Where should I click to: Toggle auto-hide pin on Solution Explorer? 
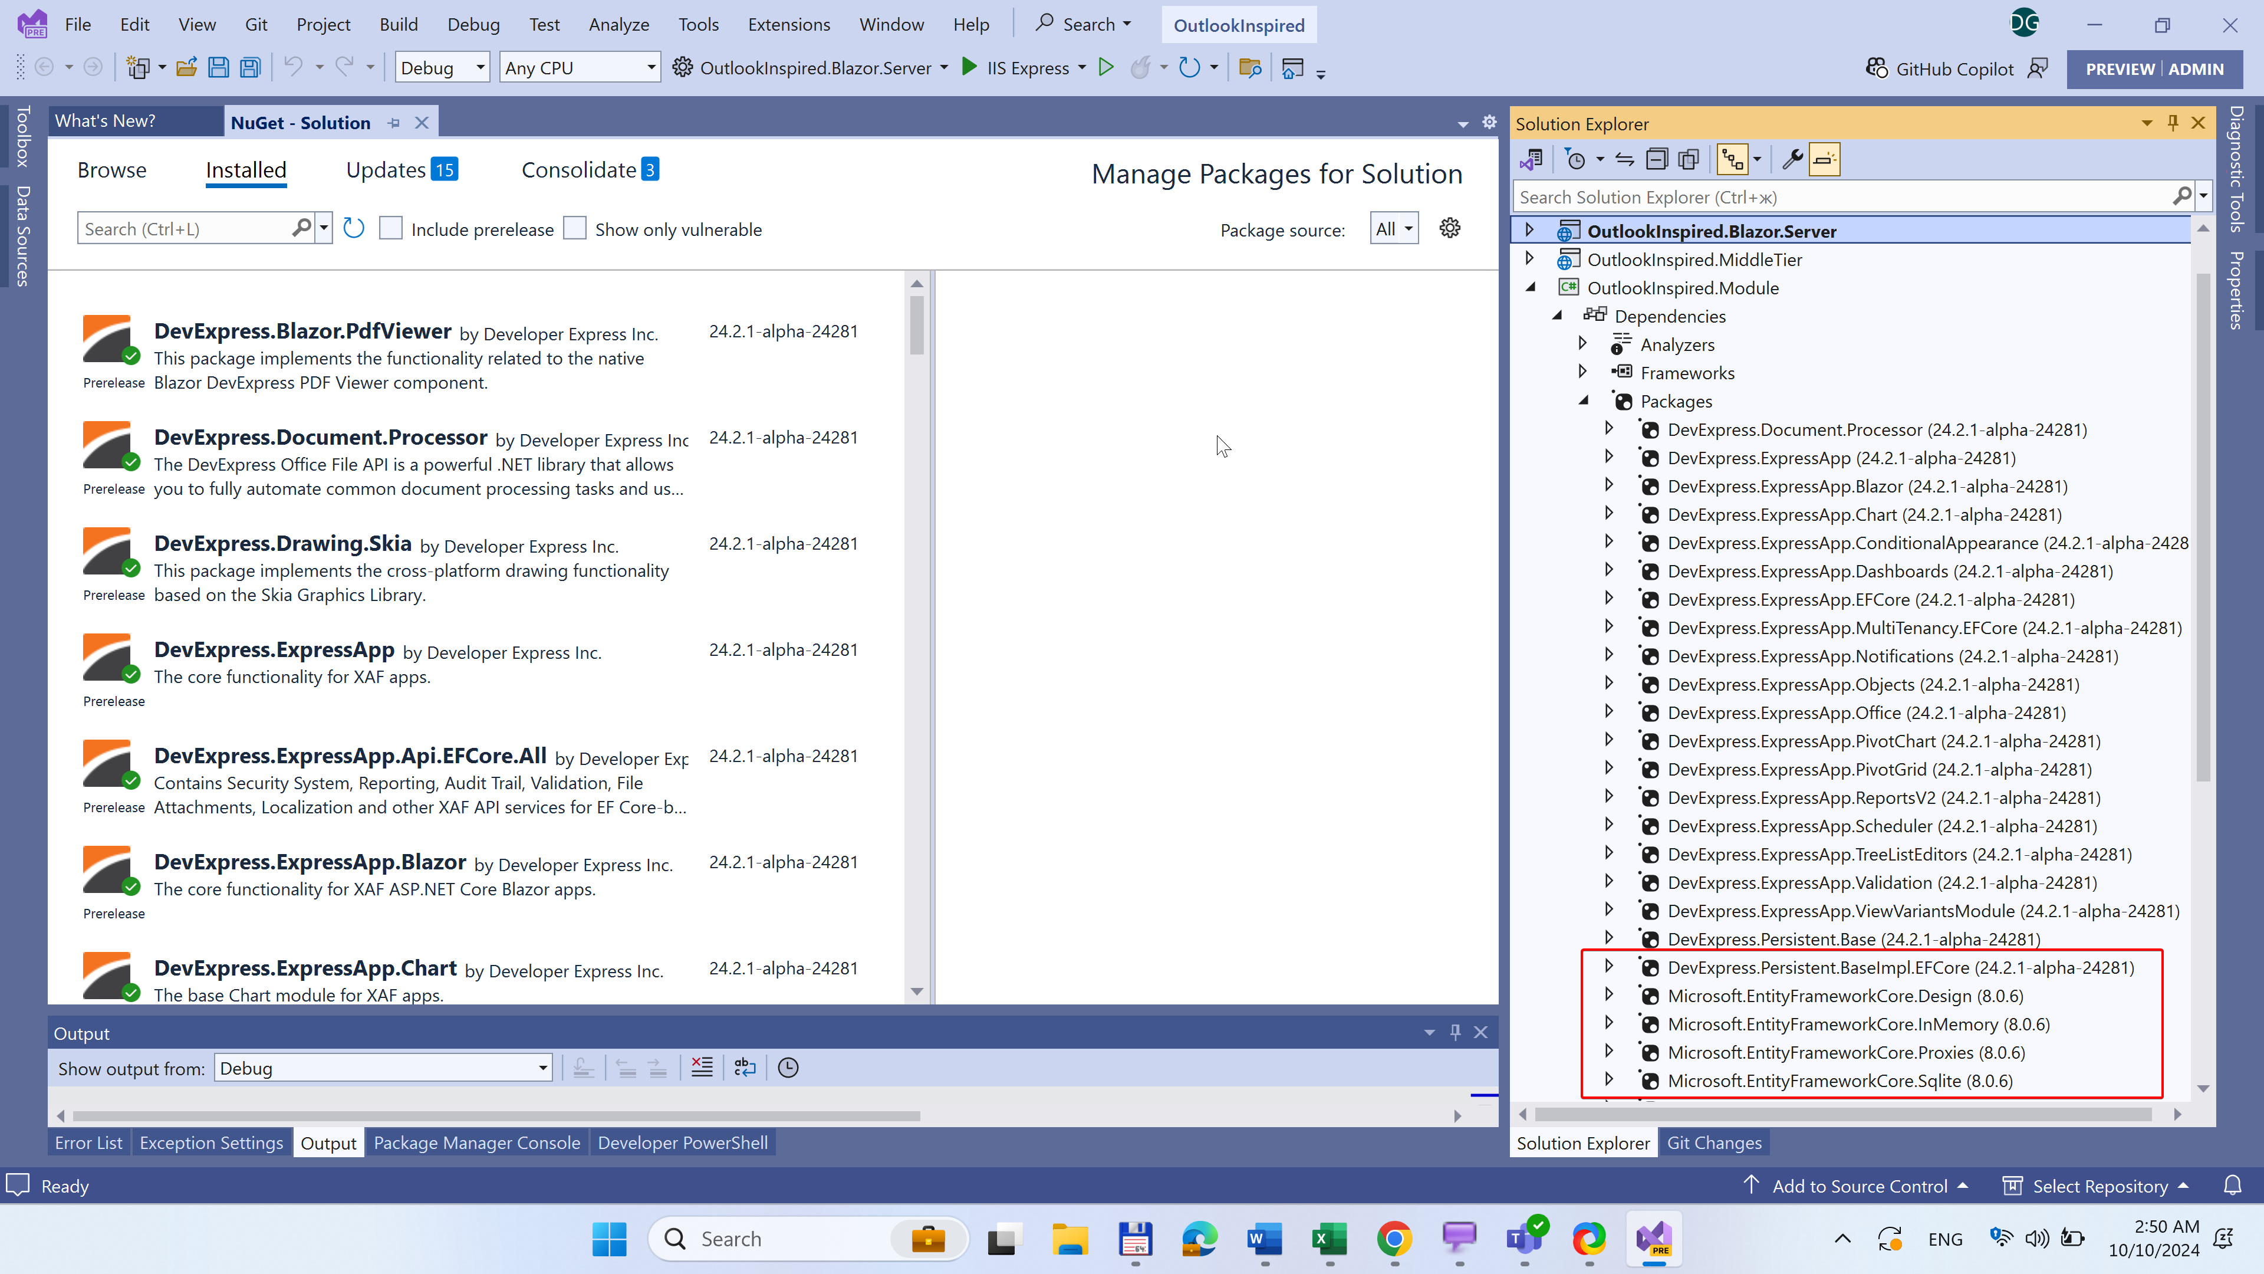[x=2173, y=123]
